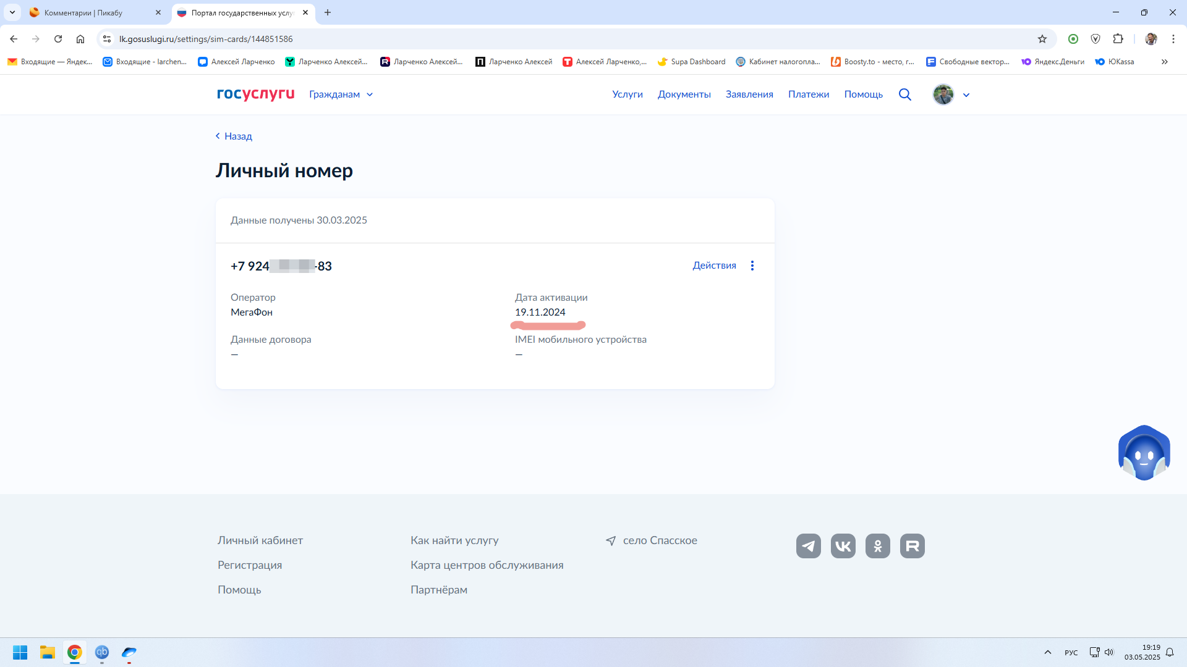Expand the Гражданам dropdown
The height and width of the screenshot is (667, 1187).
coord(341,94)
